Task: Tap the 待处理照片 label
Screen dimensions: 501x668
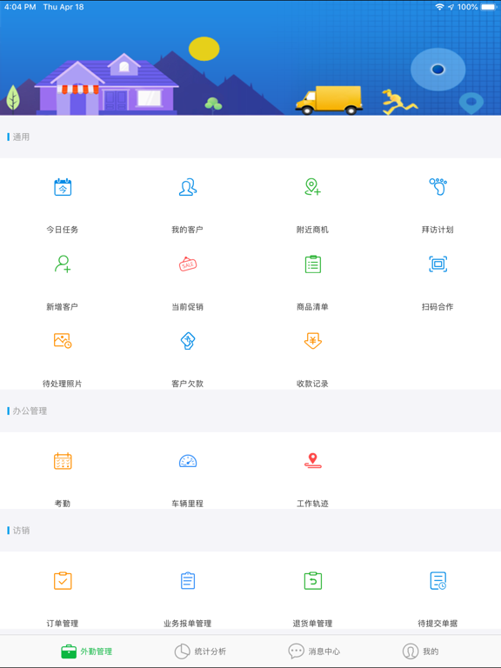Action: 63,384
